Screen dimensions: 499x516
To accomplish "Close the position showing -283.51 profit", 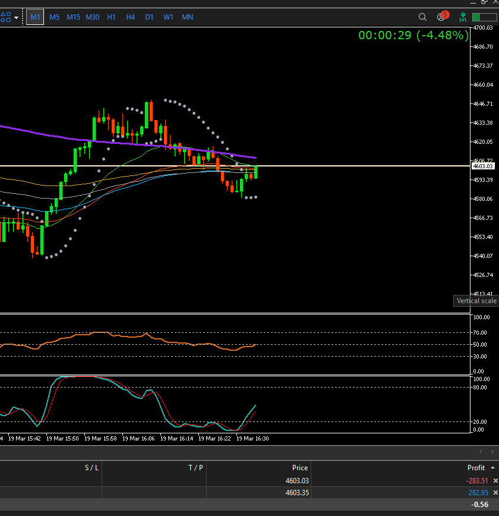I will tap(495, 480).
